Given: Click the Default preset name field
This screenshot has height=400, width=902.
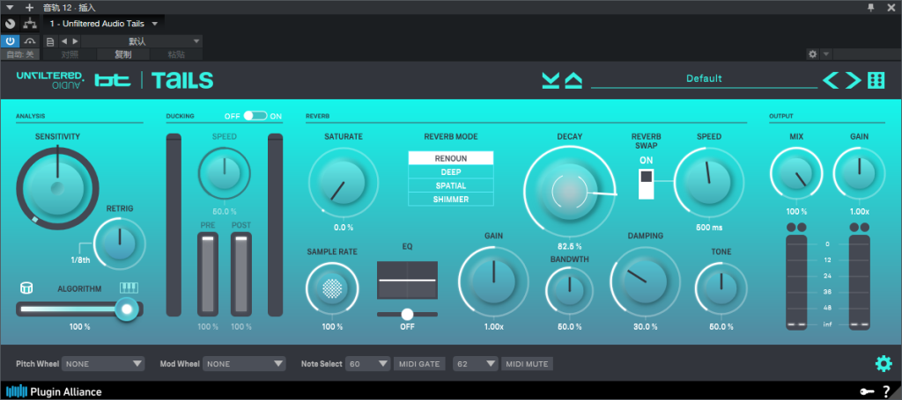Looking at the screenshot, I should coord(704,78).
